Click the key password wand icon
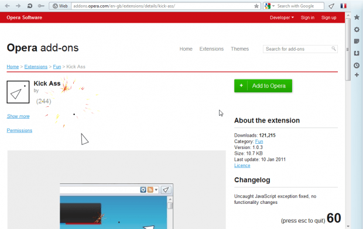The width and height of the screenshot is (363, 229). [41, 6]
